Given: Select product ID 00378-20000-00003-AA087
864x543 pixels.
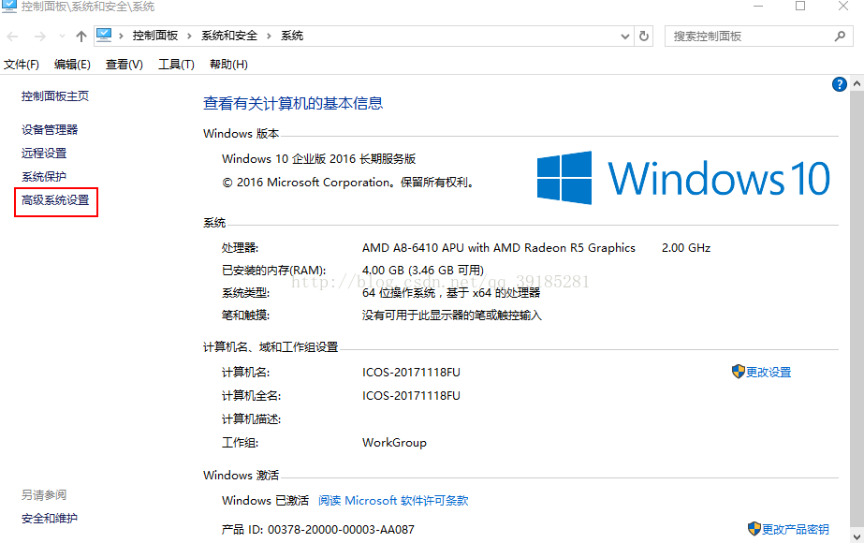Looking at the screenshot, I should coord(341,530).
